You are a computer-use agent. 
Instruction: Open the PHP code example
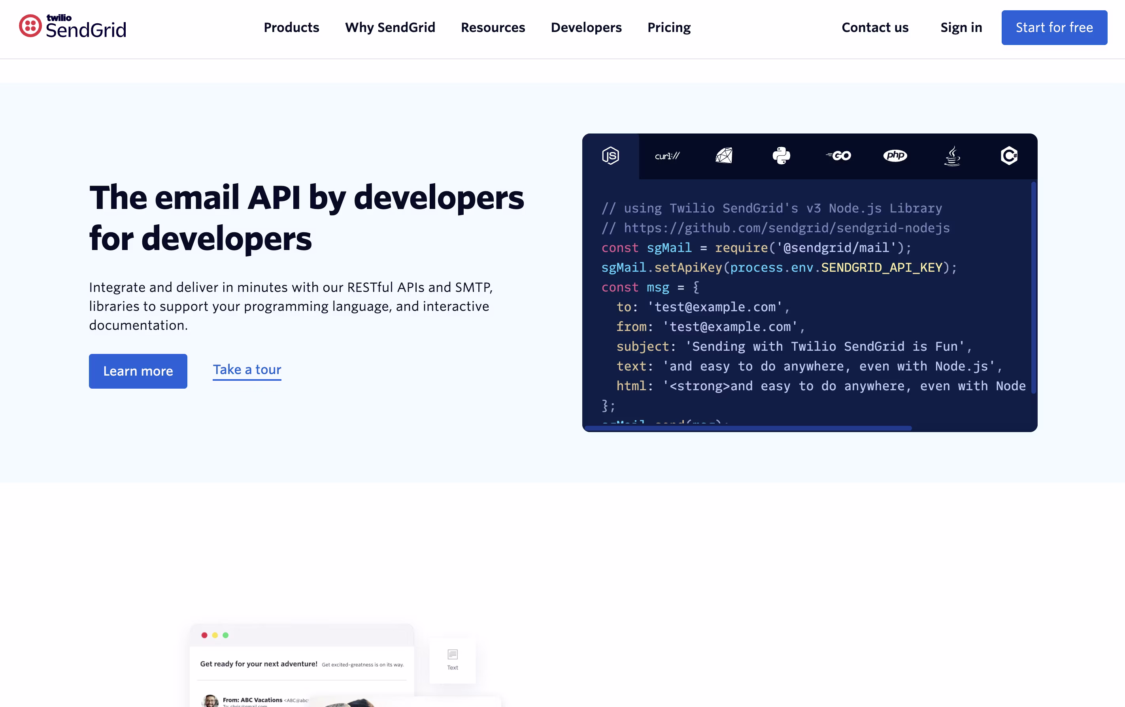896,156
